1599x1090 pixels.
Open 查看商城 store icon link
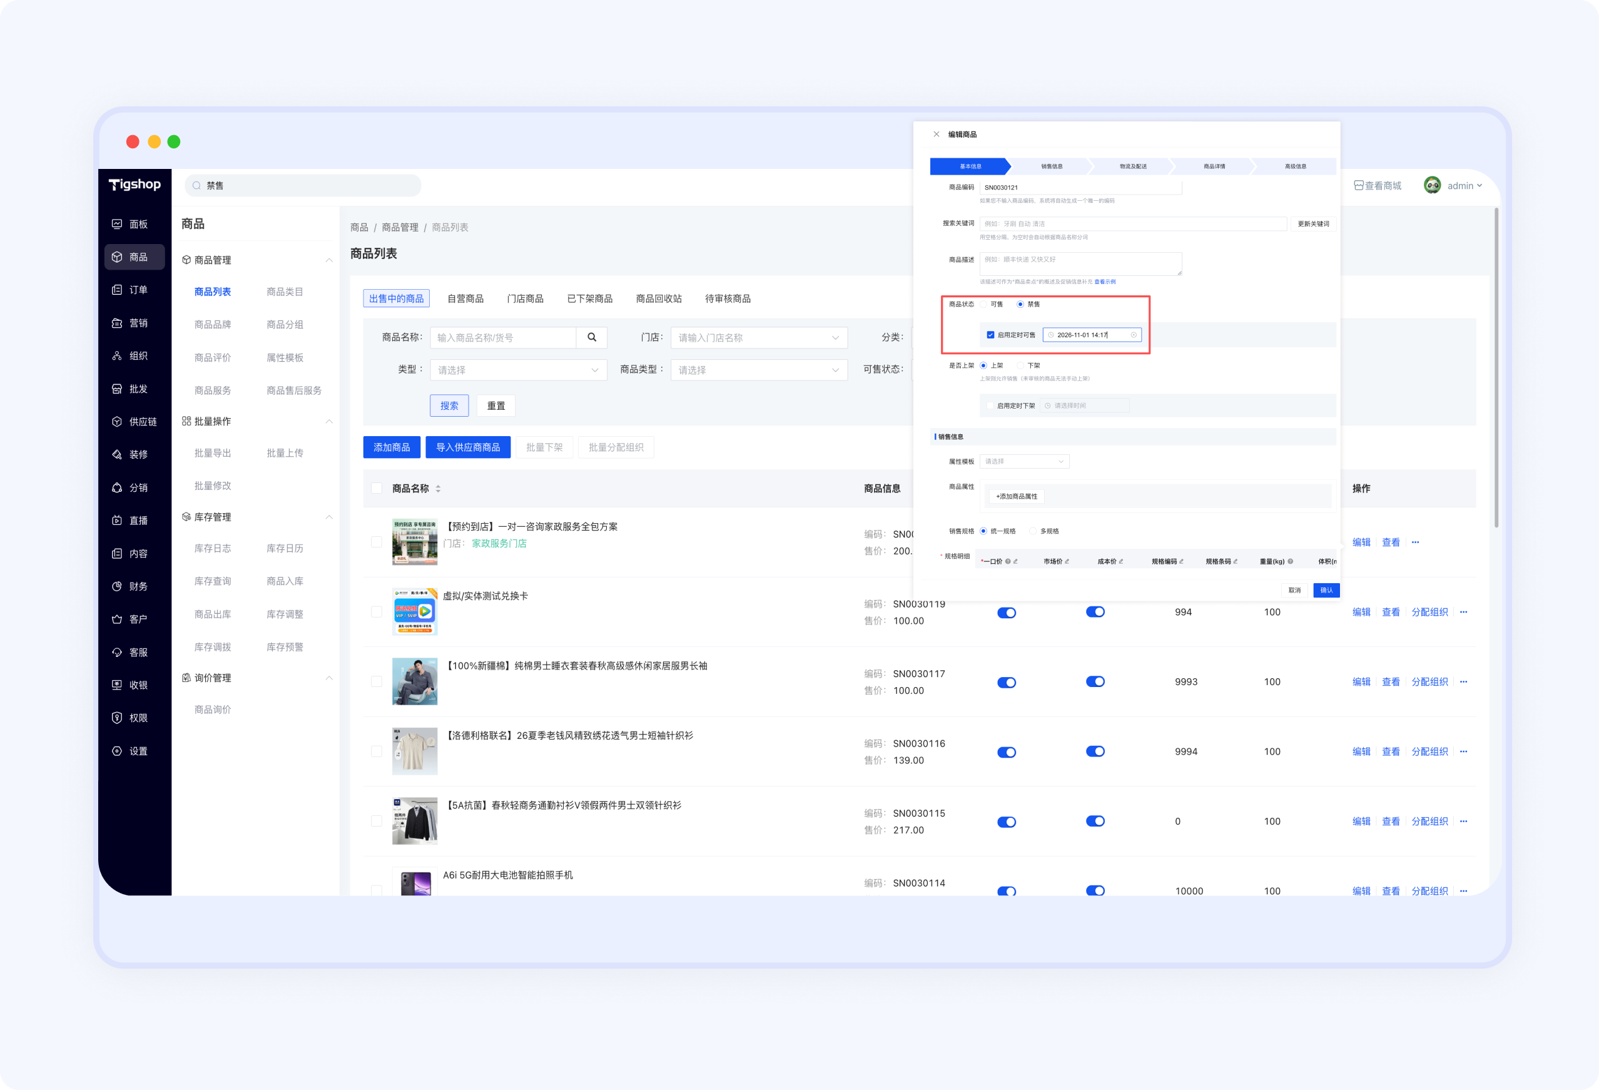[1358, 186]
